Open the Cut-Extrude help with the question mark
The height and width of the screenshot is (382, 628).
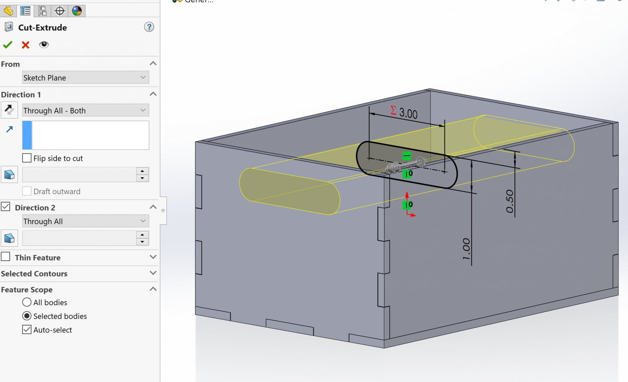point(149,27)
